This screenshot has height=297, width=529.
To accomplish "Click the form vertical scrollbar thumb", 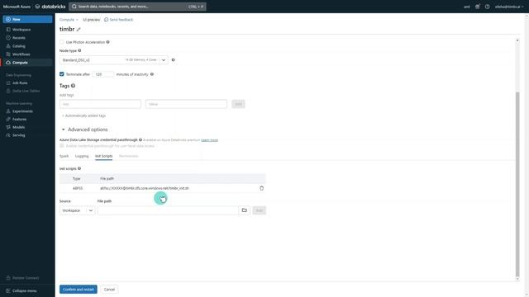I will coord(517,183).
